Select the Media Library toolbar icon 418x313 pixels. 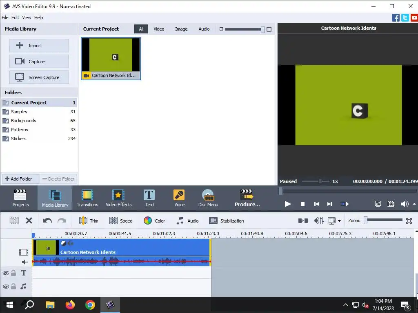click(x=55, y=198)
